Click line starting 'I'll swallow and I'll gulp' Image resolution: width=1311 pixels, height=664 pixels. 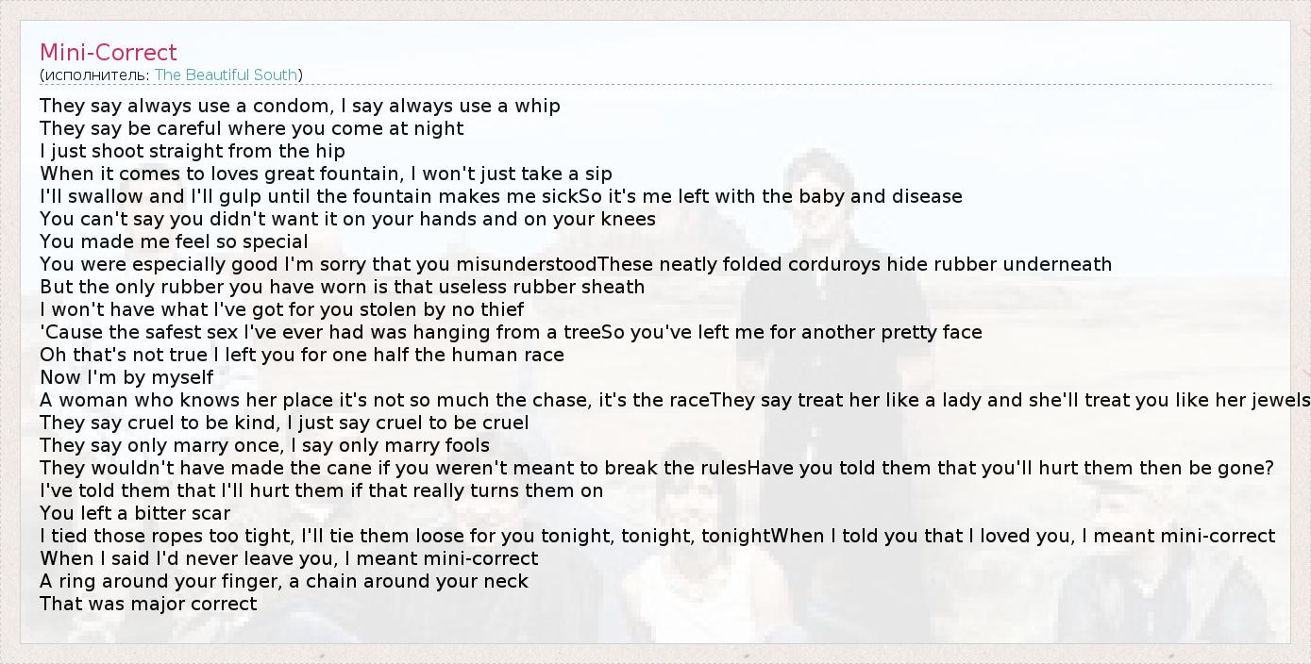[x=500, y=196]
